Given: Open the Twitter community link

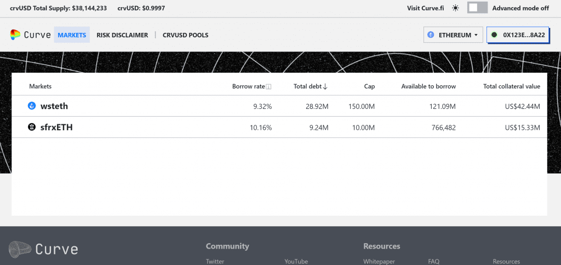Looking at the screenshot, I should 215,261.
